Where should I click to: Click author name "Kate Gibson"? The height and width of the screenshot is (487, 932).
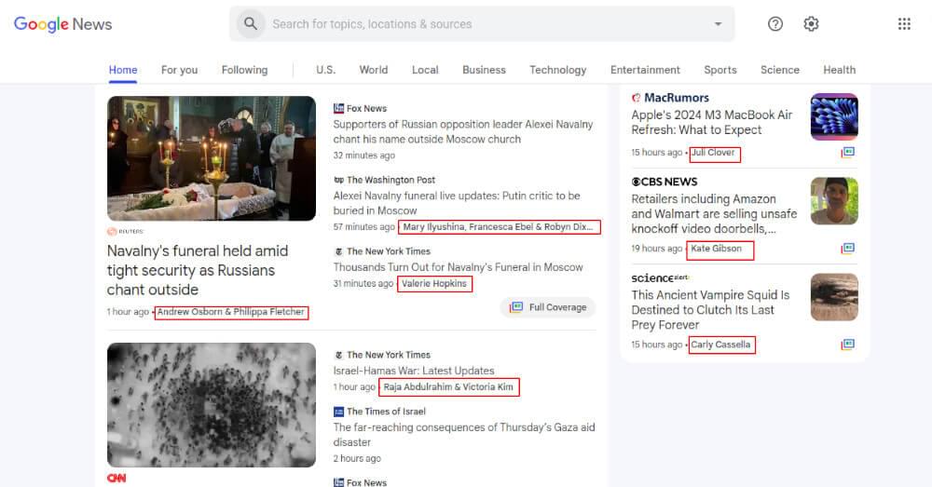716,249
